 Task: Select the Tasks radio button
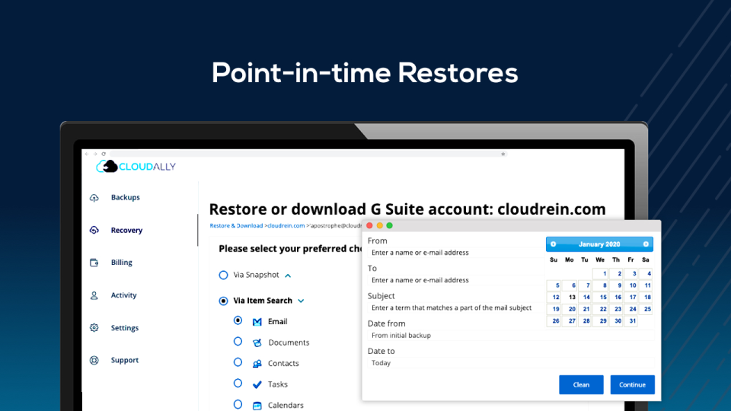tap(238, 383)
